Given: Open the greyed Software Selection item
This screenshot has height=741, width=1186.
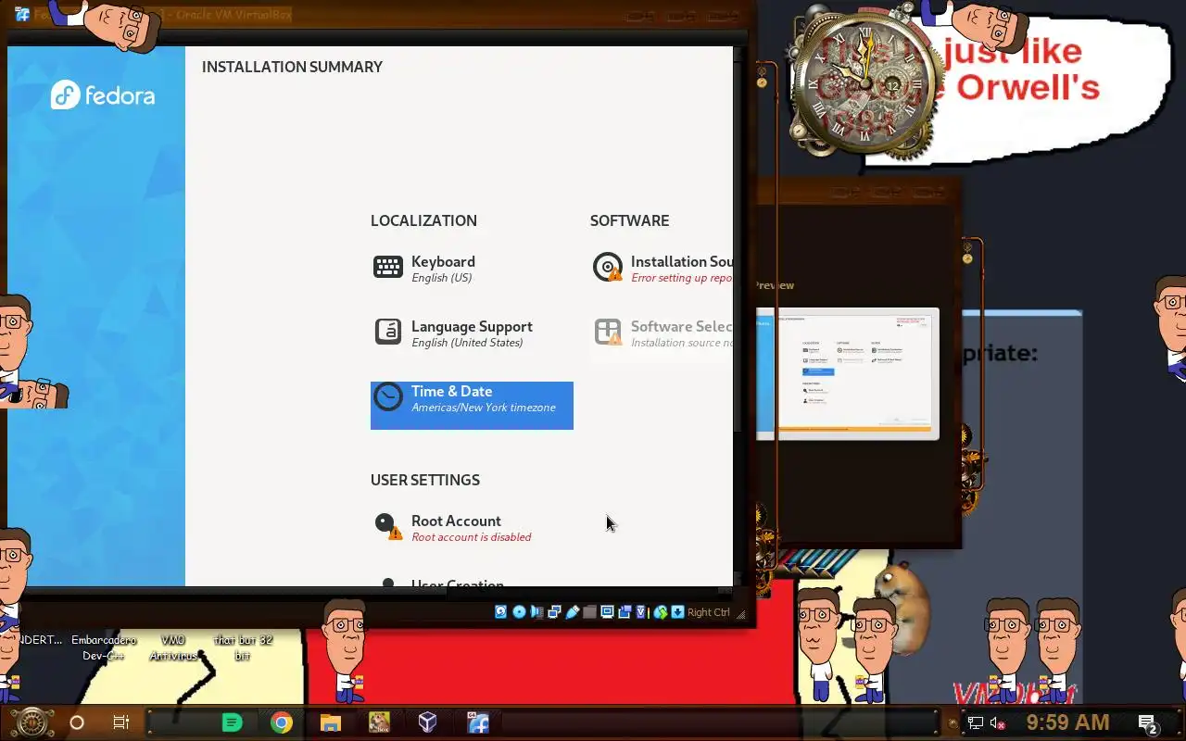Looking at the screenshot, I should click(x=662, y=333).
